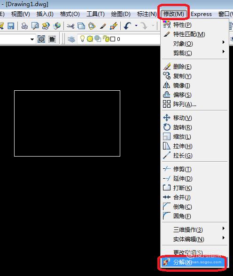Select 打断(K) break command
This screenshot has width=233, height=276.
point(194,188)
